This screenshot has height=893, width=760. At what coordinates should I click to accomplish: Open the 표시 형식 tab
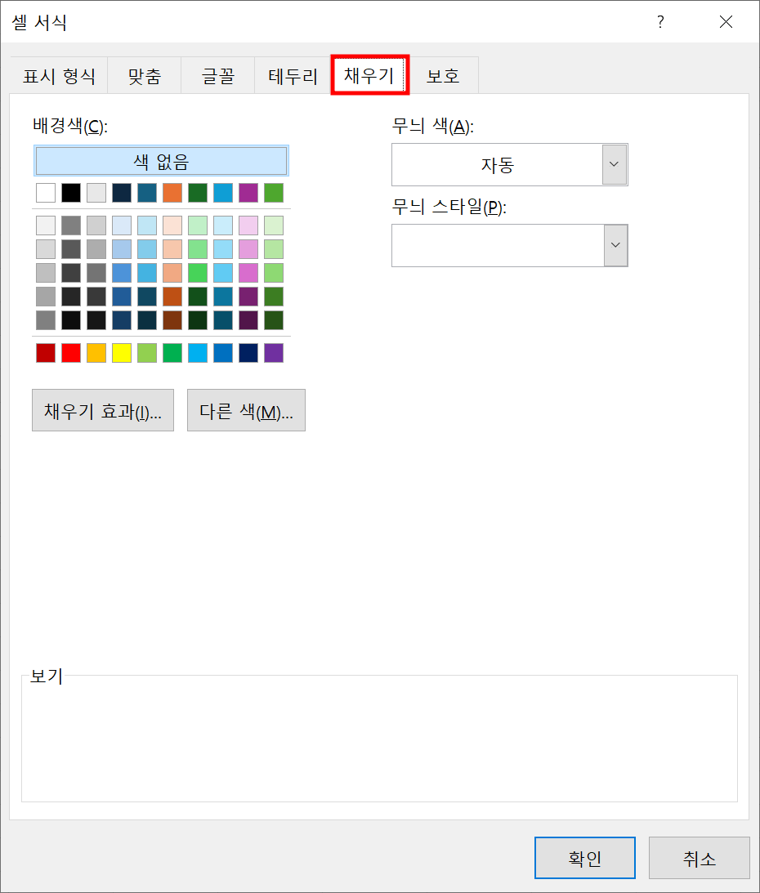click(59, 76)
